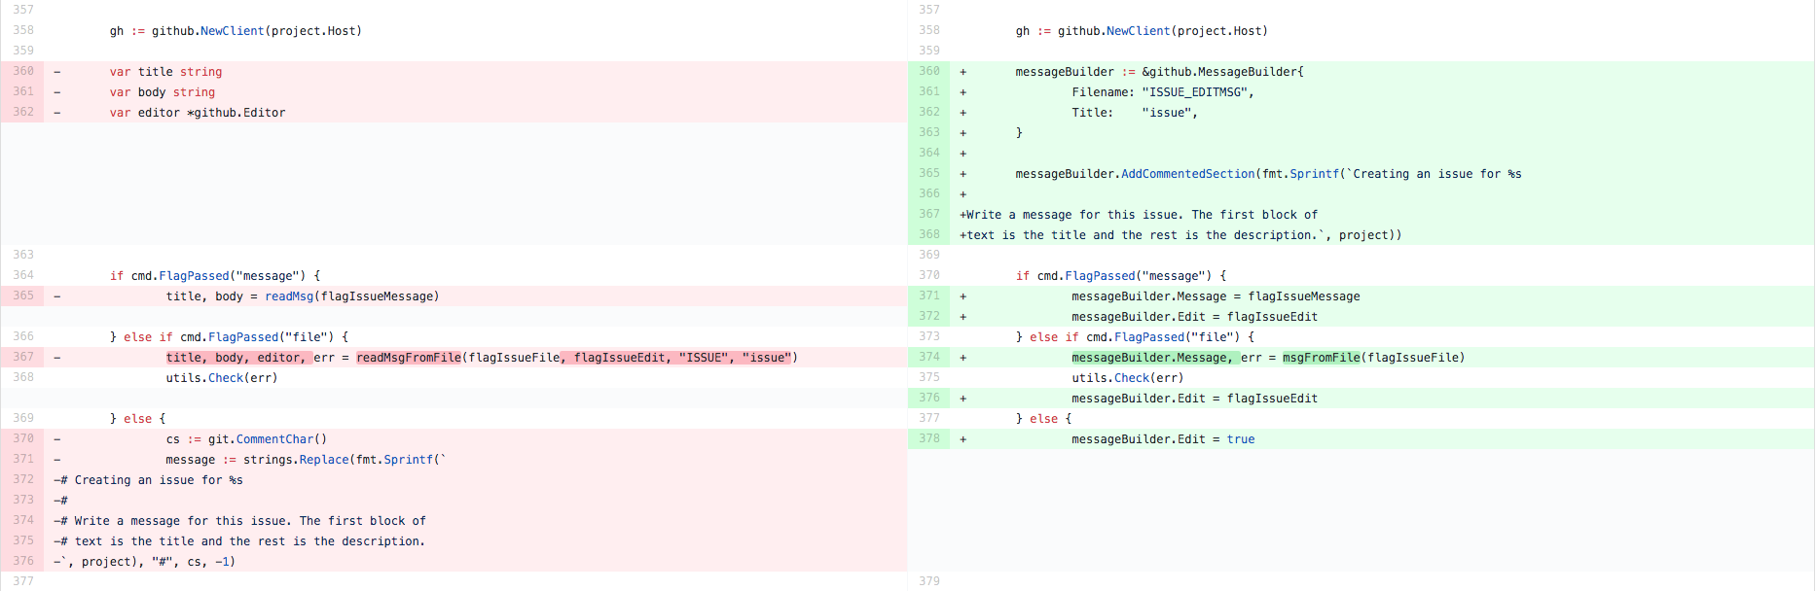
Task: Click the 'utils.Check(err)' line numbered 368
Action: (x=222, y=378)
